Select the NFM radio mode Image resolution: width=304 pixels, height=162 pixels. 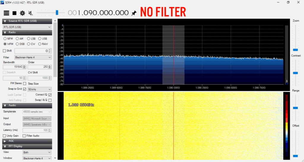click(x=5, y=39)
